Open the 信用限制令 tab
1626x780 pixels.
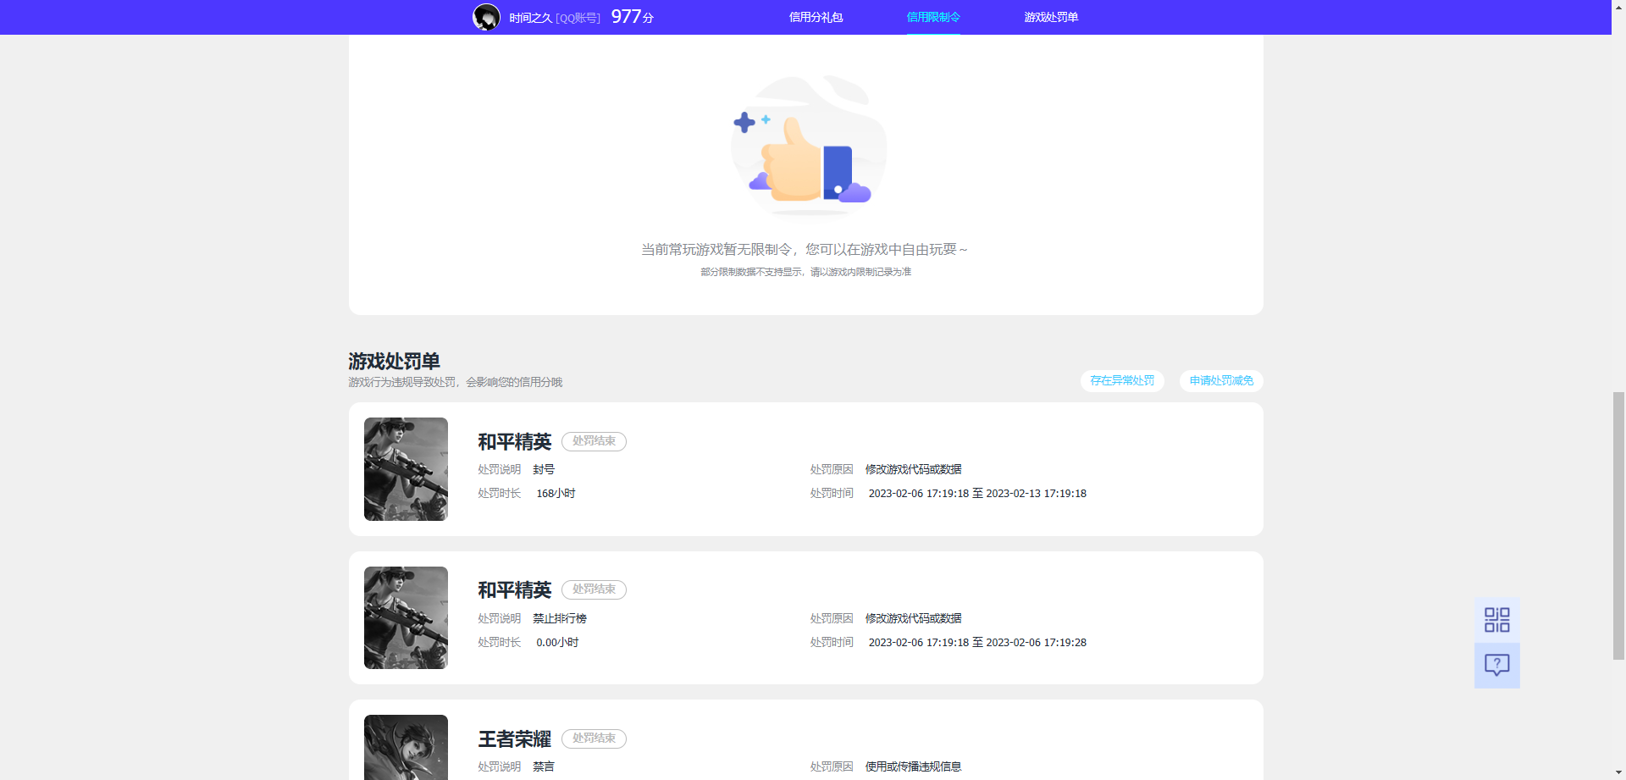(x=932, y=17)
